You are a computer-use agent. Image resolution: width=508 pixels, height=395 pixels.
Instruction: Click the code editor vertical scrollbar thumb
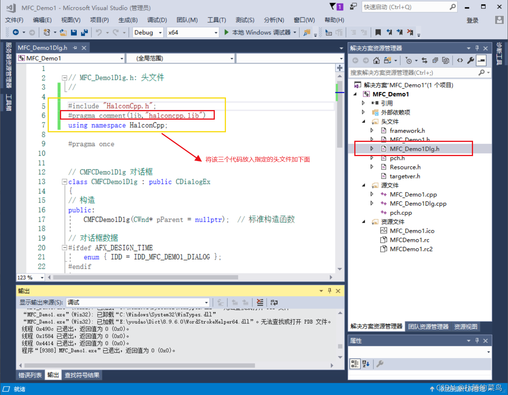pyautogui.click(x=340, y=114)
